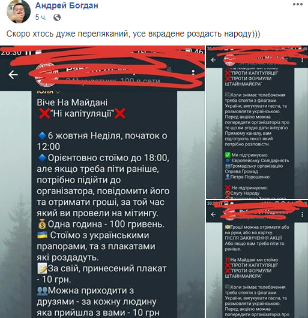Open Андрей Богдан profile picture
This screenshot has width=308, height=318.
point(19,12)
